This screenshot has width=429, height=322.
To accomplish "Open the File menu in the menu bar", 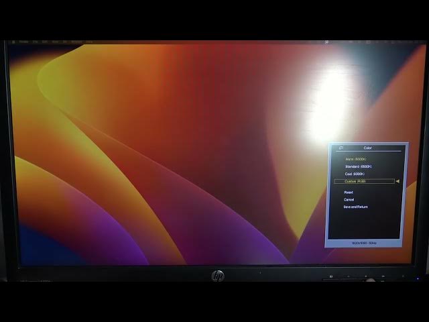I will pyautogui.click(x=37, y=42).
